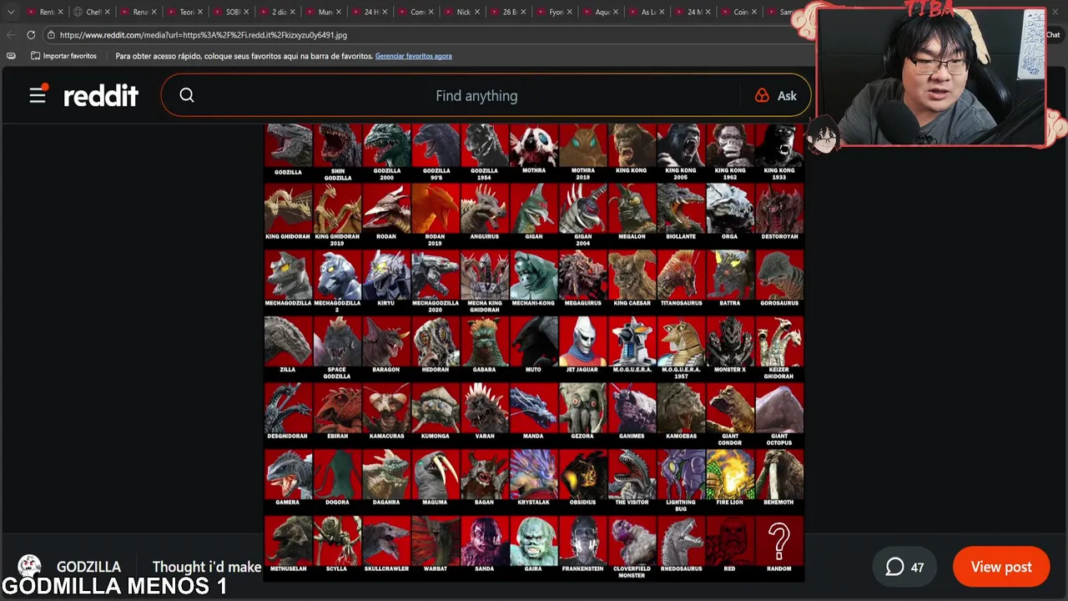Click the King Kong 1933 portrait

point(779,145)
